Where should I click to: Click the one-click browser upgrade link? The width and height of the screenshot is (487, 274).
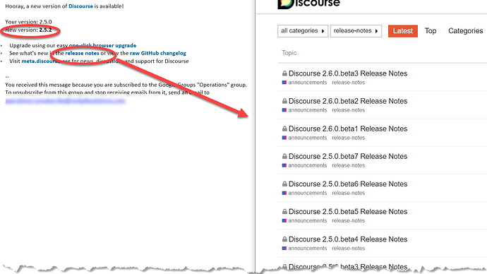point(102,45)
